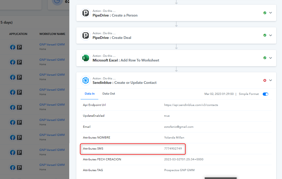Image resolution: width=282 pixels, height=179 pixels.
Task: Open first GNP Versatil GMM workflow link in list
Action: [x=52, y=44]
